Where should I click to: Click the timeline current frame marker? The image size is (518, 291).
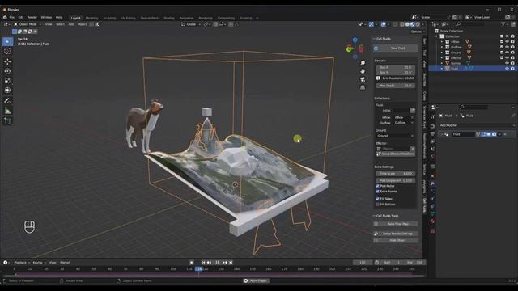pyautogui.click(x=198, y=269)
